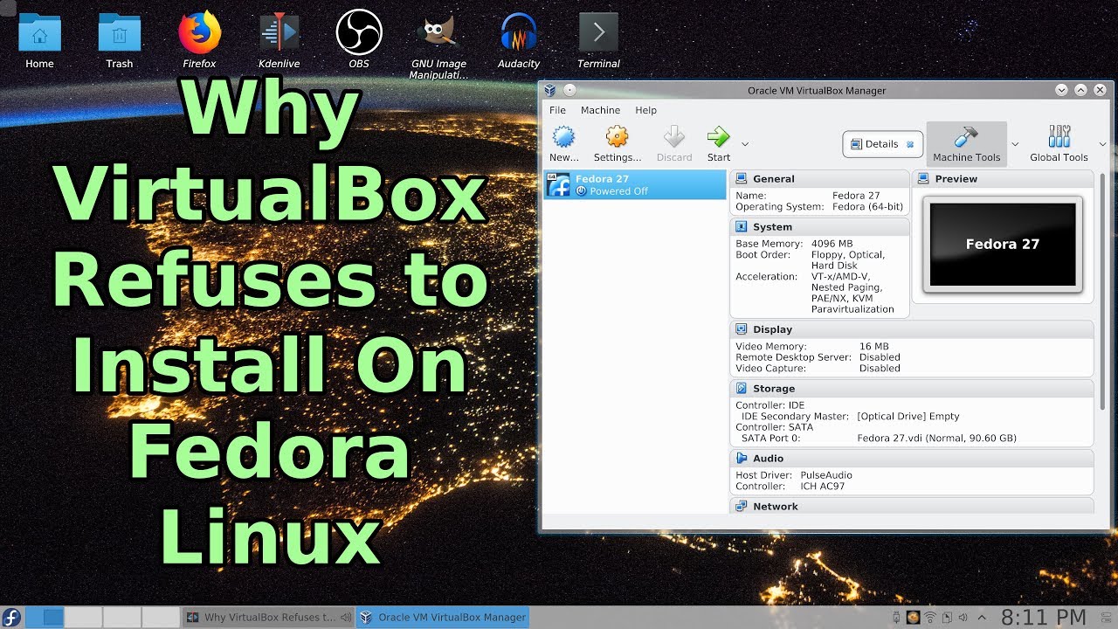This screenshot has height=629, width=1118.
Task: Click the USB device tray icon
Action: tap(896, 618)
